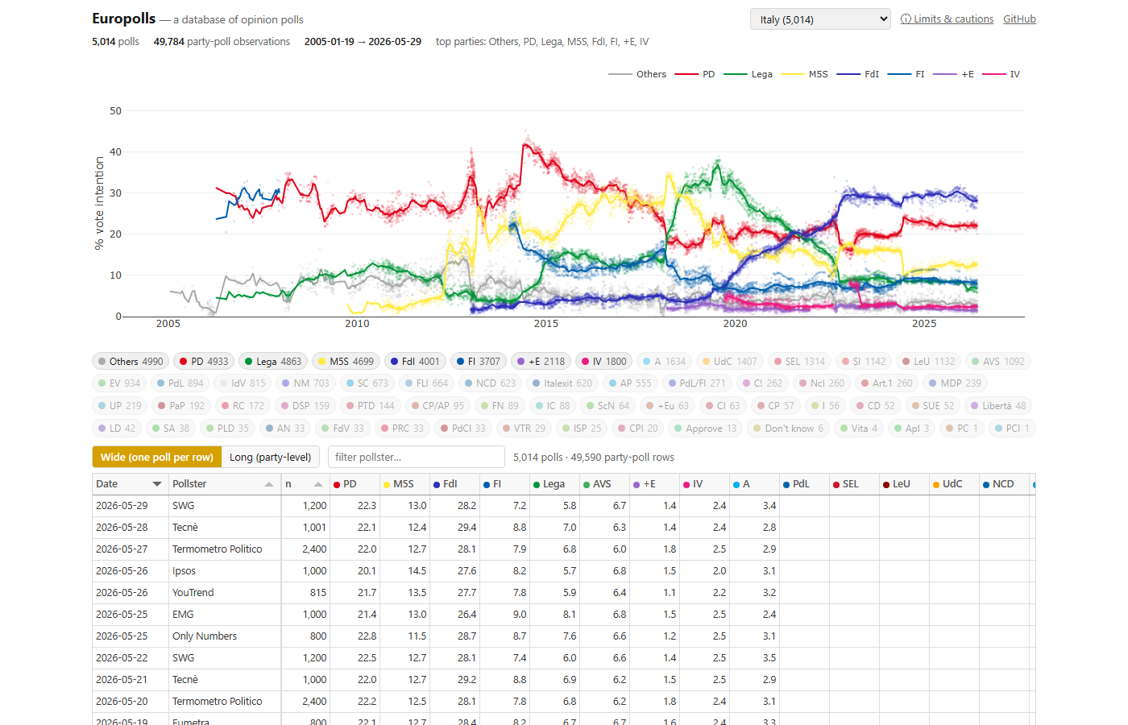Screen dimensions: 1128x725
Task: Sort table by Pollster column
Action: [223, 484]
